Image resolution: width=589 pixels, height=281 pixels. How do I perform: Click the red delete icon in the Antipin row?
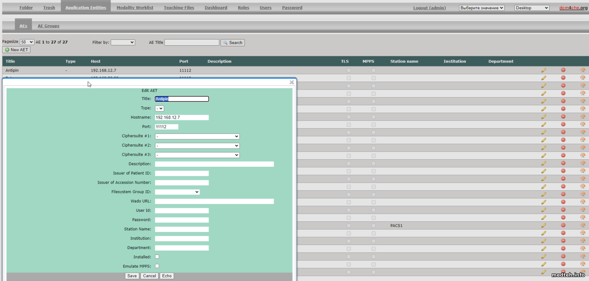pos(563,70)
